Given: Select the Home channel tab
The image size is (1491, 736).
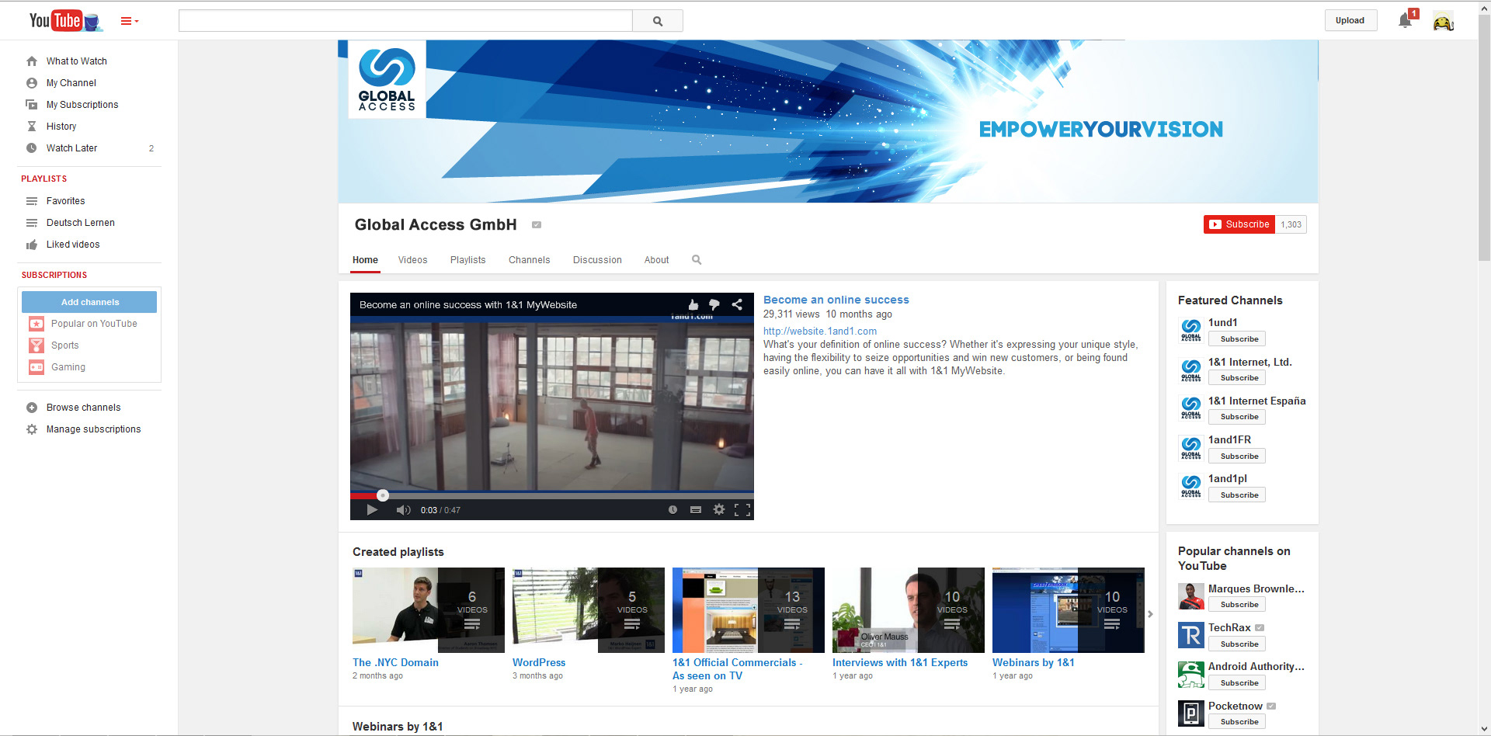Looking at the screenshot, I should (x=365, y=260).
